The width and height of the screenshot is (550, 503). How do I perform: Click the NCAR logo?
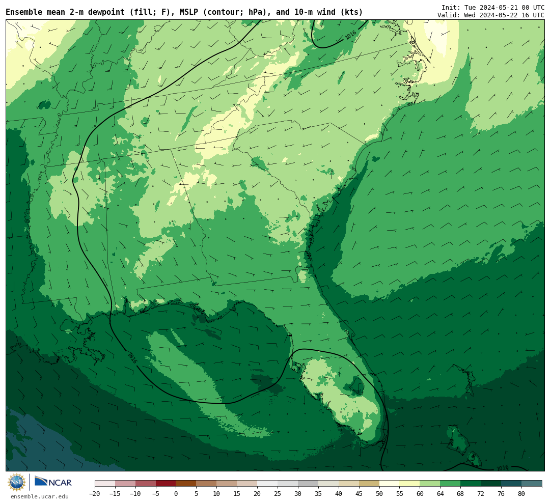click(53, 482)
